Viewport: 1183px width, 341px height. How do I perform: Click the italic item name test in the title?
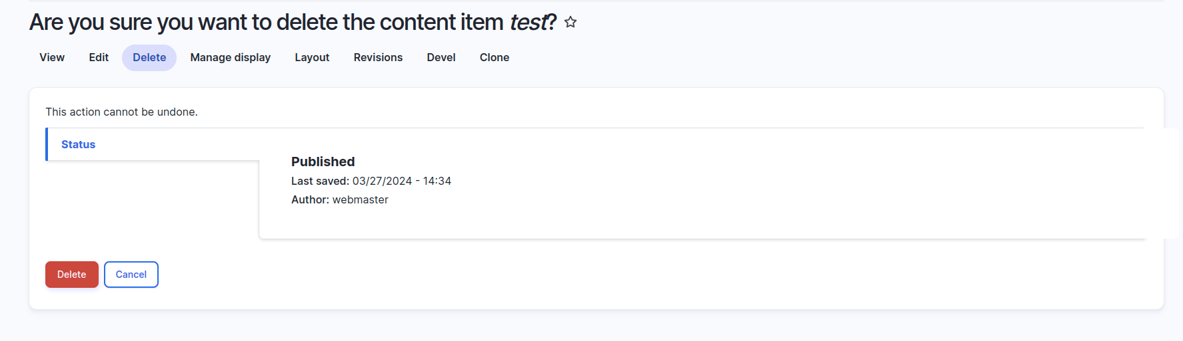(528, 23)
